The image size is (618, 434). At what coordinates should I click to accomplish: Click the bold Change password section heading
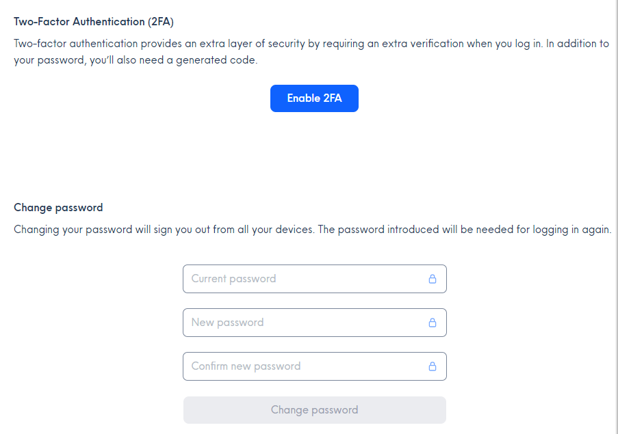[x=58, y=208]
